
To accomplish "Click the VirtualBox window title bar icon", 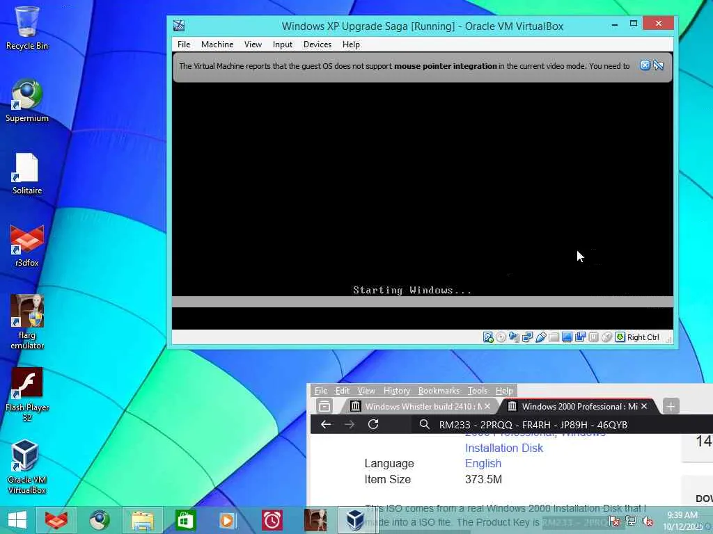I will [179, 26].
